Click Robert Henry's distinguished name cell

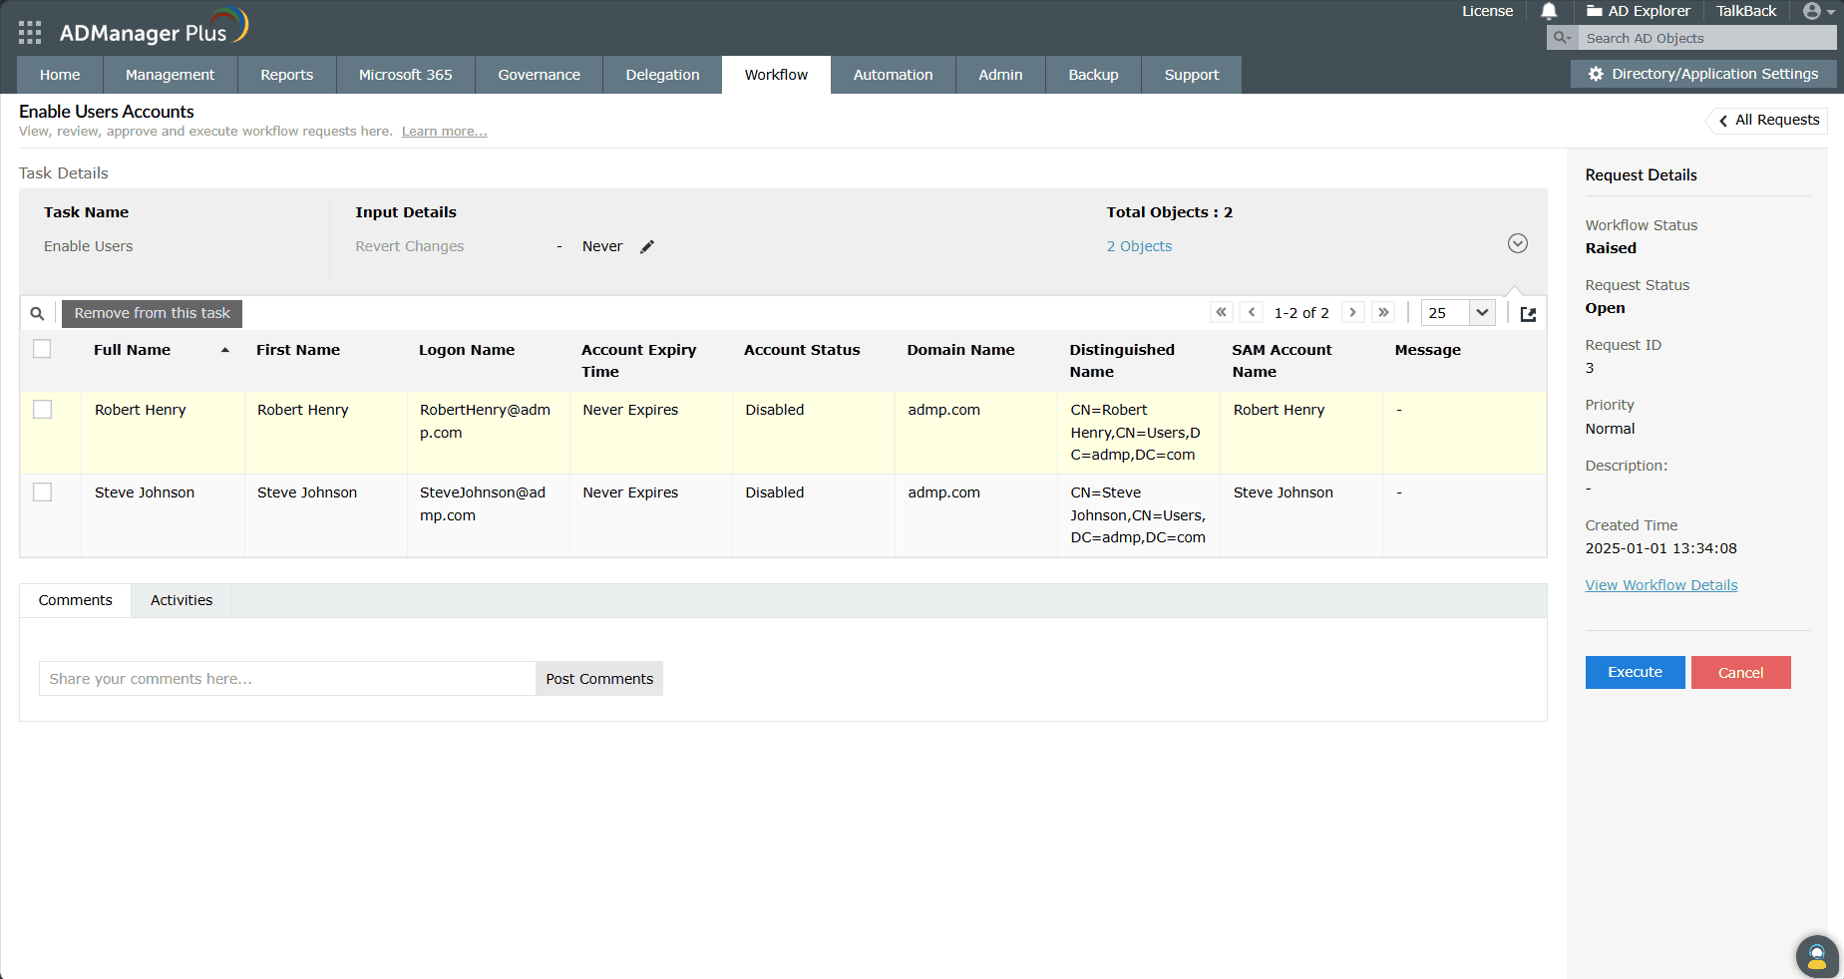pyautogui.click(x=1139, y=433)
